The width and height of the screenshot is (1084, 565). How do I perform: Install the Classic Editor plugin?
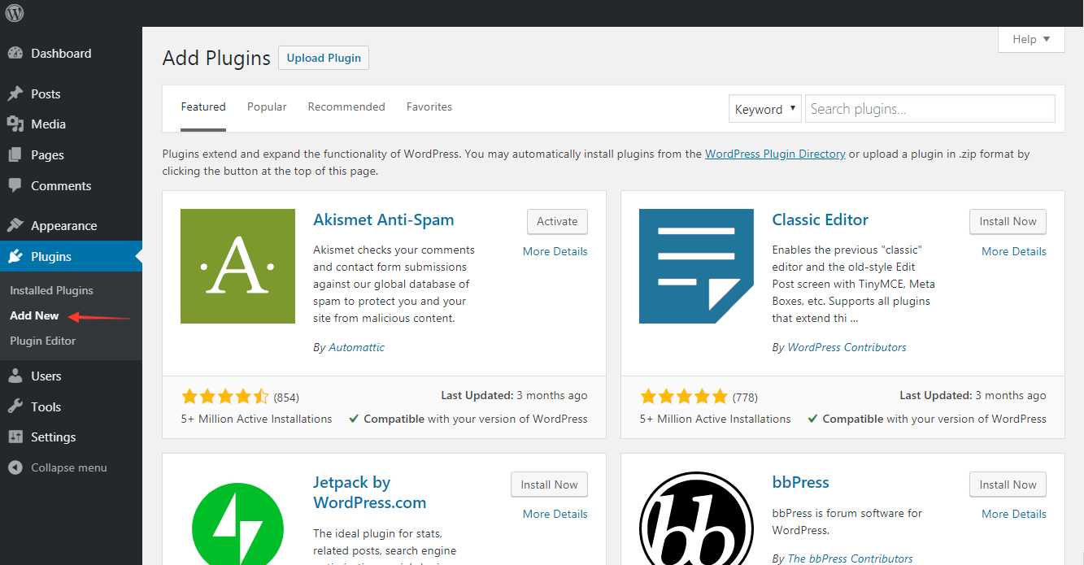(1008, 221)
